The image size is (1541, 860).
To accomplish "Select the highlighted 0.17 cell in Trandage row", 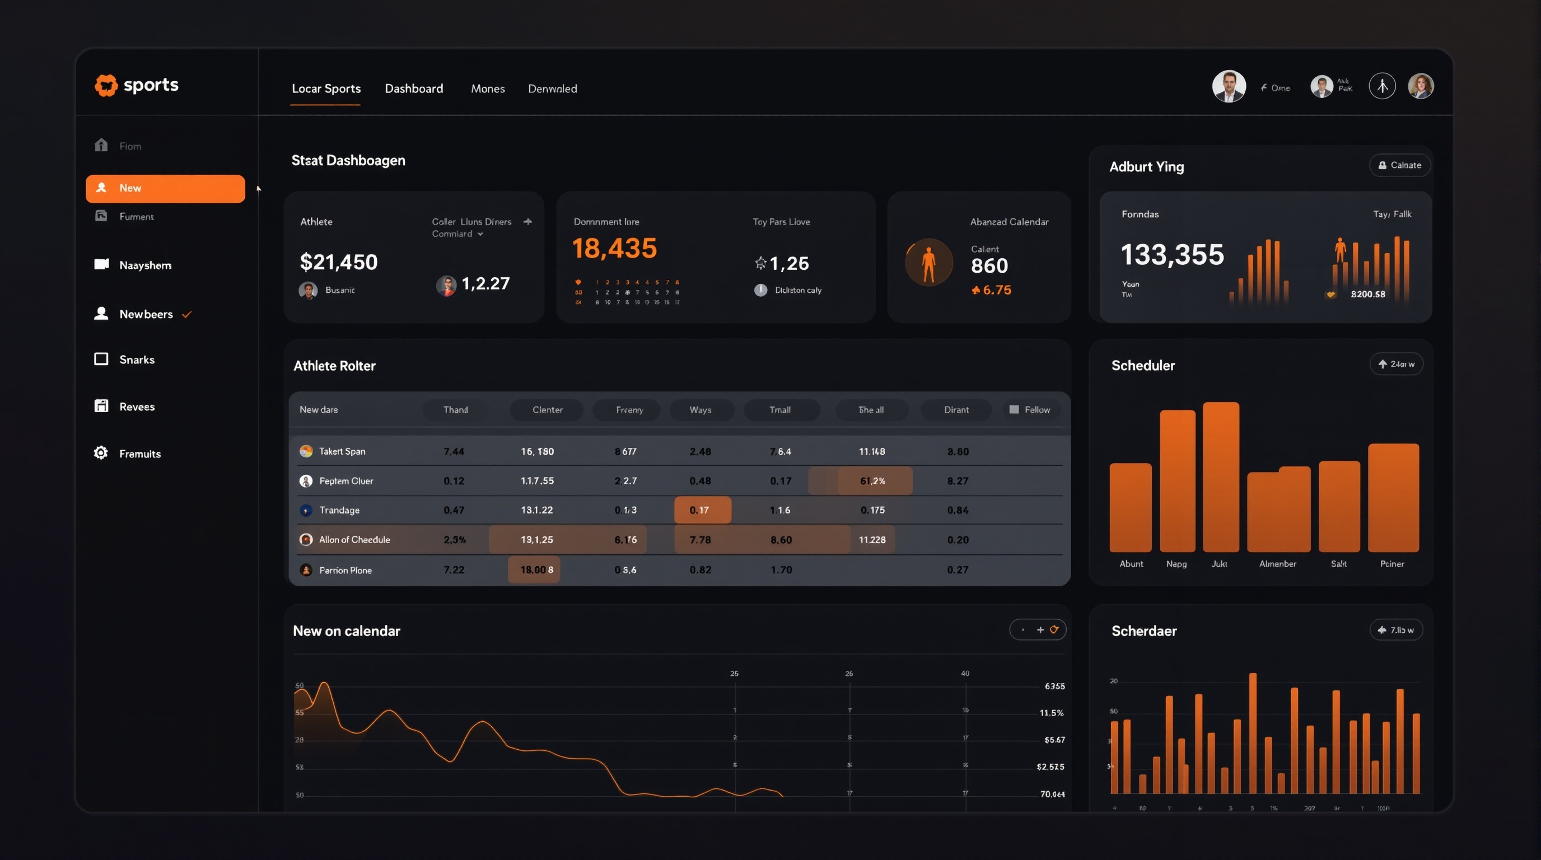I will (x=702, y=510).
